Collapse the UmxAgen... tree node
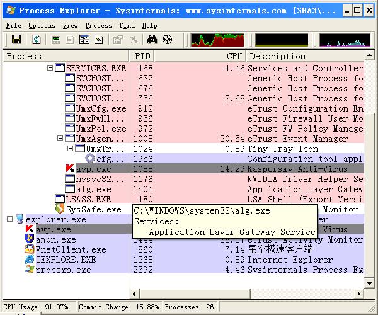 tap(60, 139)
